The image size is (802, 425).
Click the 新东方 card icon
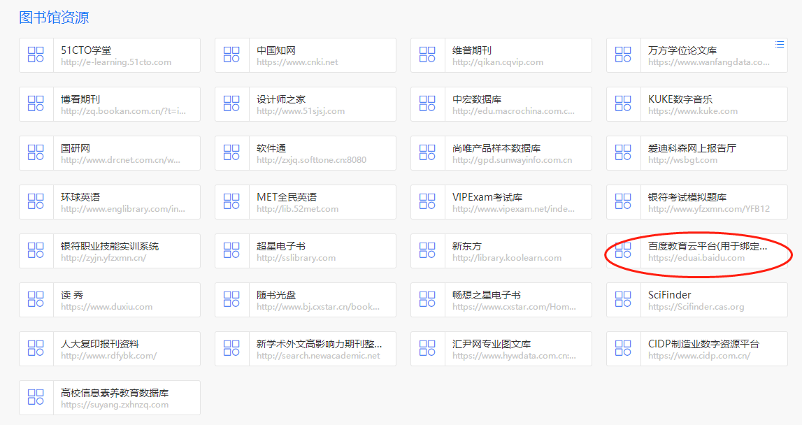(427, 251)
